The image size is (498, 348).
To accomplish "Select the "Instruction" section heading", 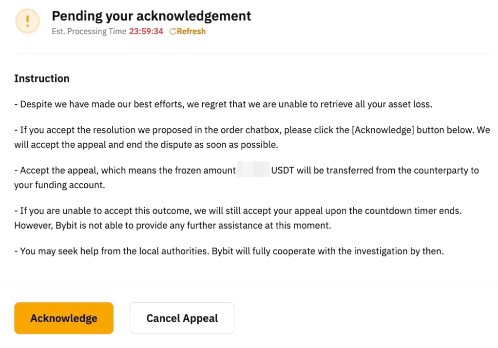I will (42, 78).
